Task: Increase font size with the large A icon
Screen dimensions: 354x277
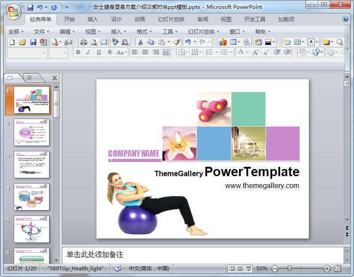Action: 255,53
